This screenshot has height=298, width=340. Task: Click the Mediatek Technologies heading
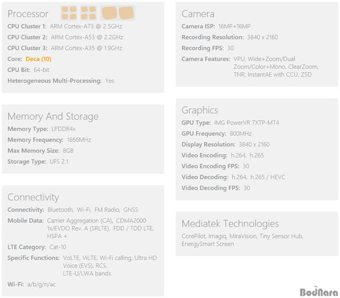[230, 224]
